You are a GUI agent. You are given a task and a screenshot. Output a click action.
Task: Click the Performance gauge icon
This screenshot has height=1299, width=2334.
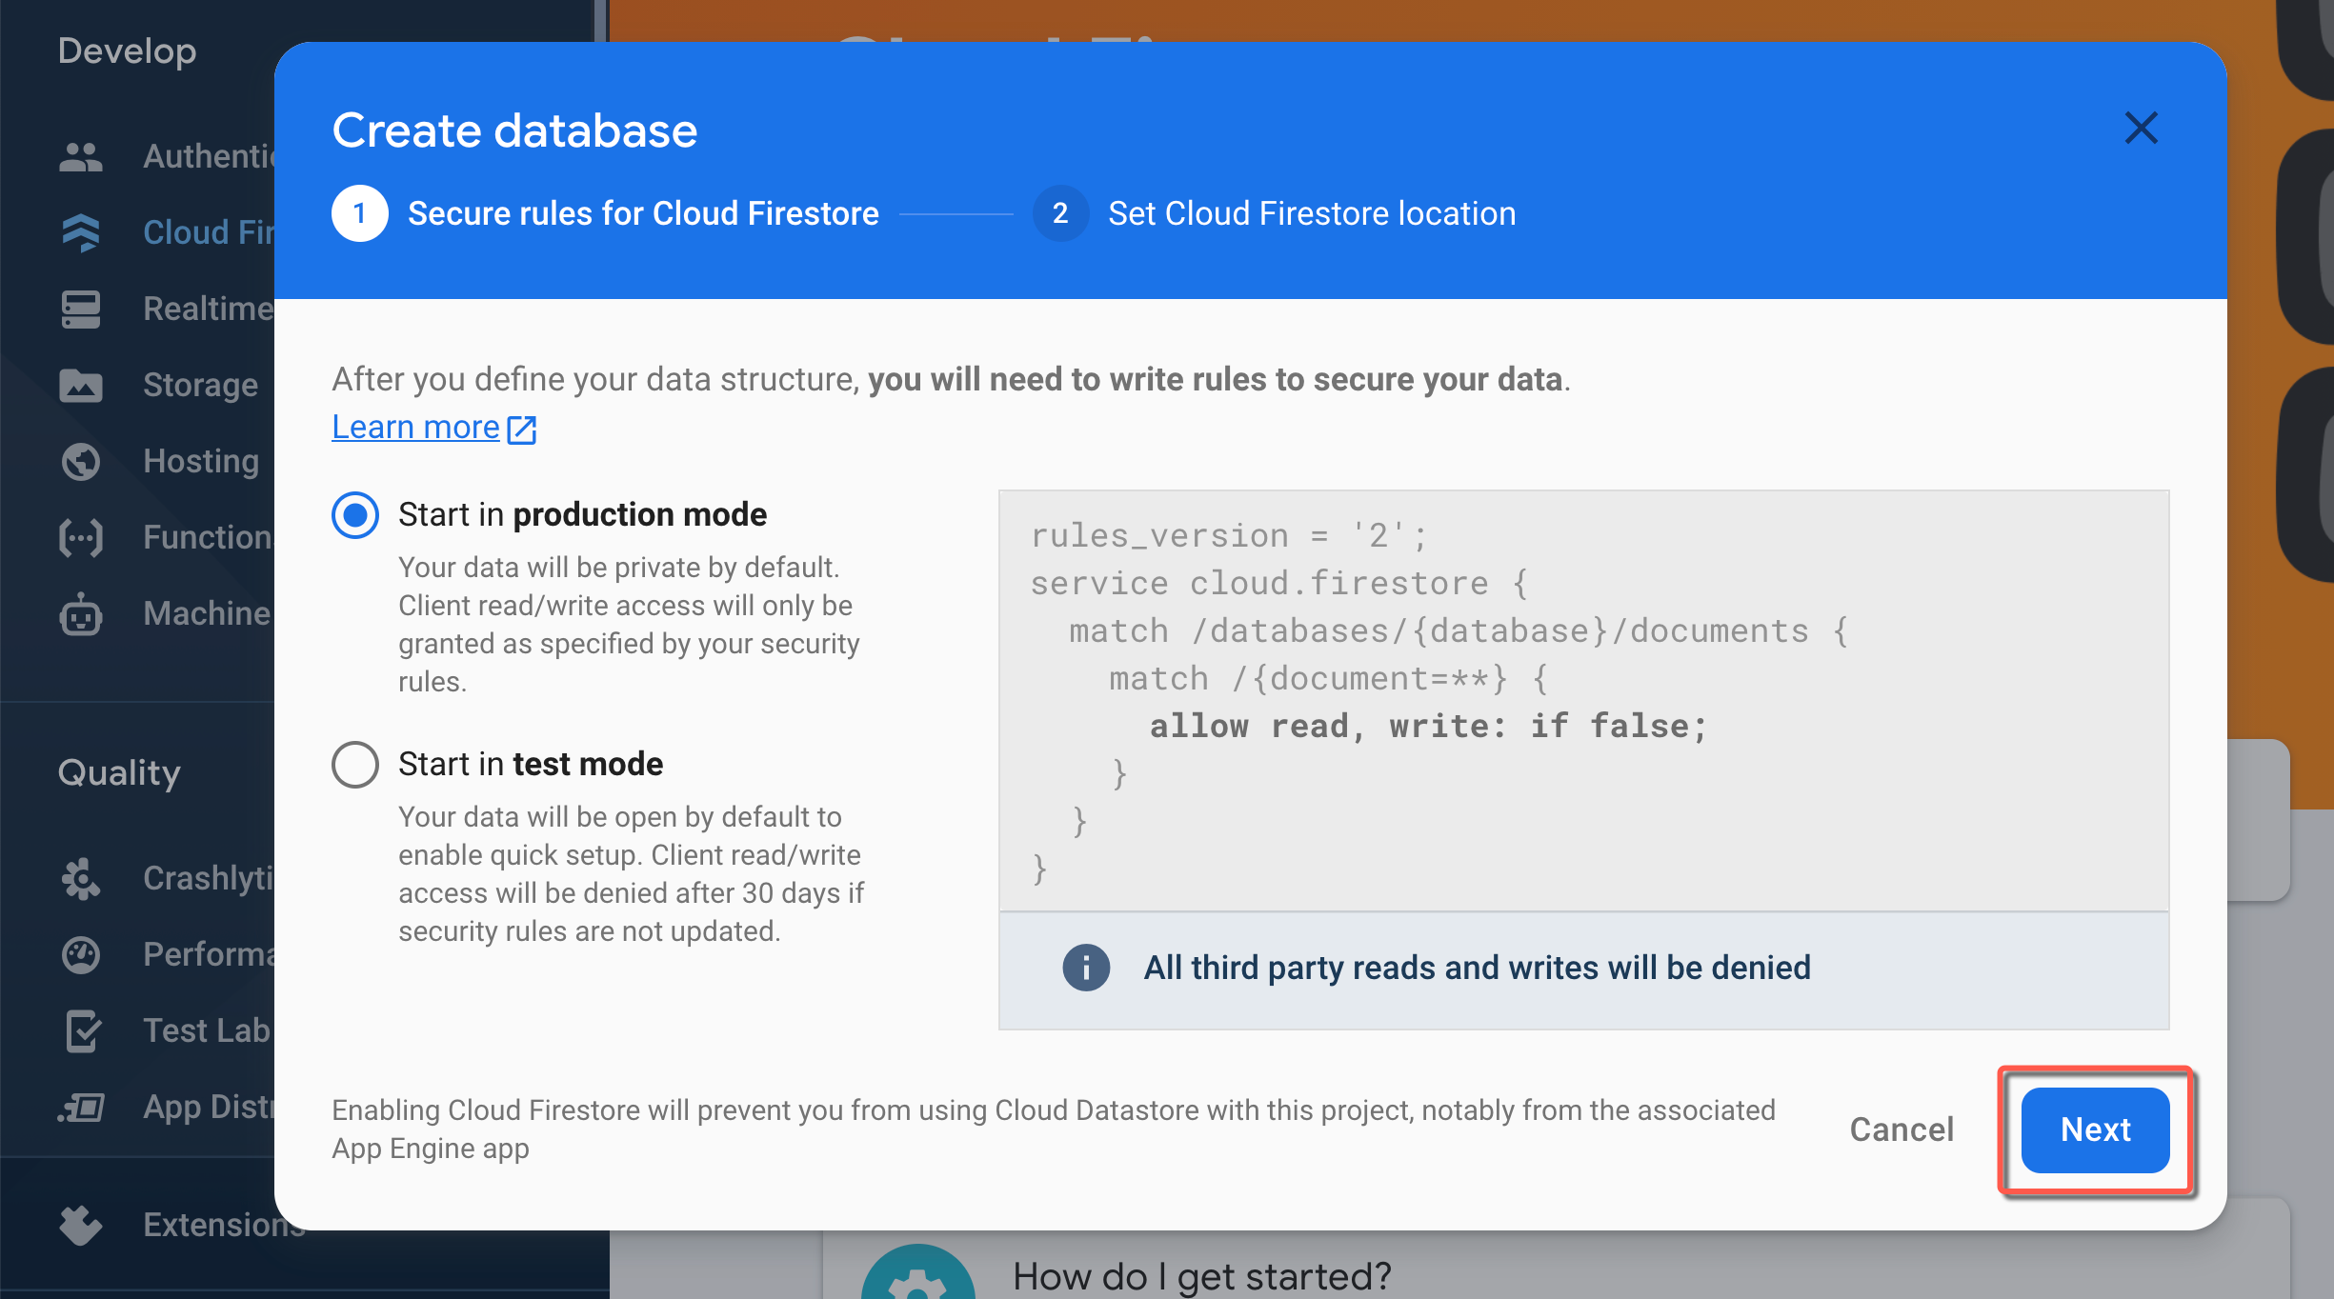pyautogui.click(x=81, y=954)
